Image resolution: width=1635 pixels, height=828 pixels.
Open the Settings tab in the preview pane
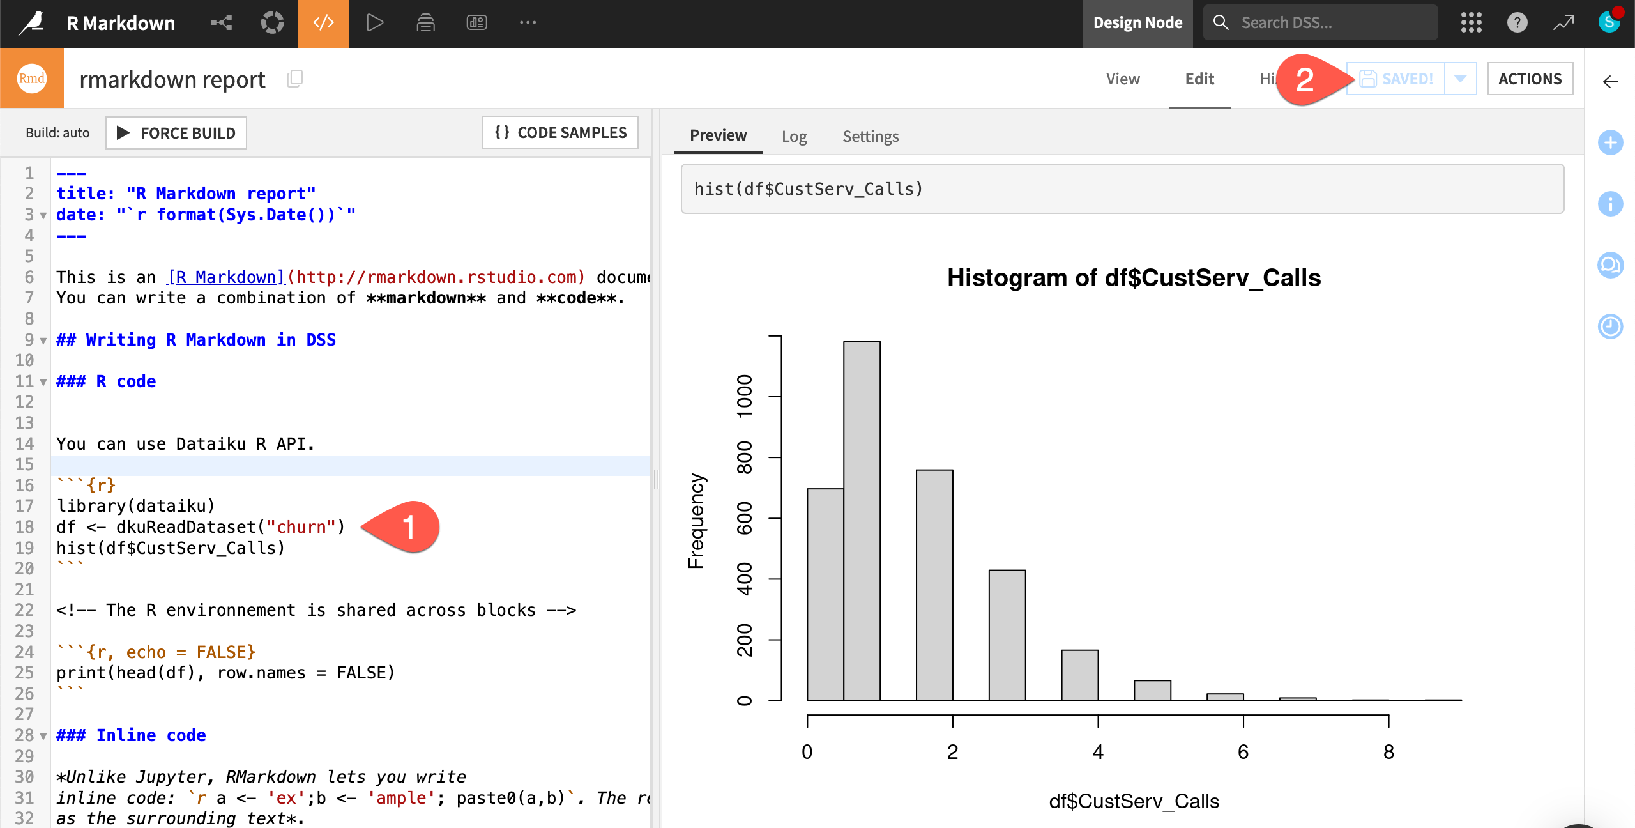point(870,136)
